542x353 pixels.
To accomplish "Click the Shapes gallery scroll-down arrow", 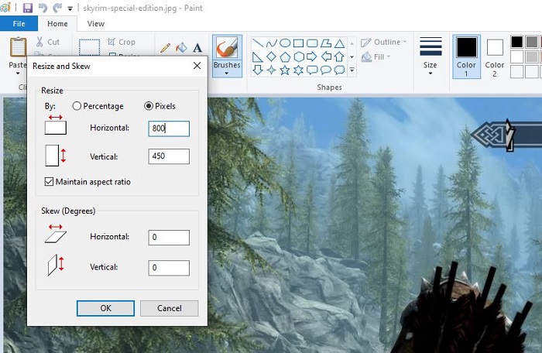I will pos(352,57).
